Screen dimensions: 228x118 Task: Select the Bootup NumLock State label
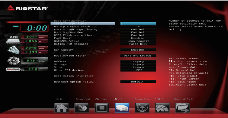pyautogui.click(x=72, y=26)
